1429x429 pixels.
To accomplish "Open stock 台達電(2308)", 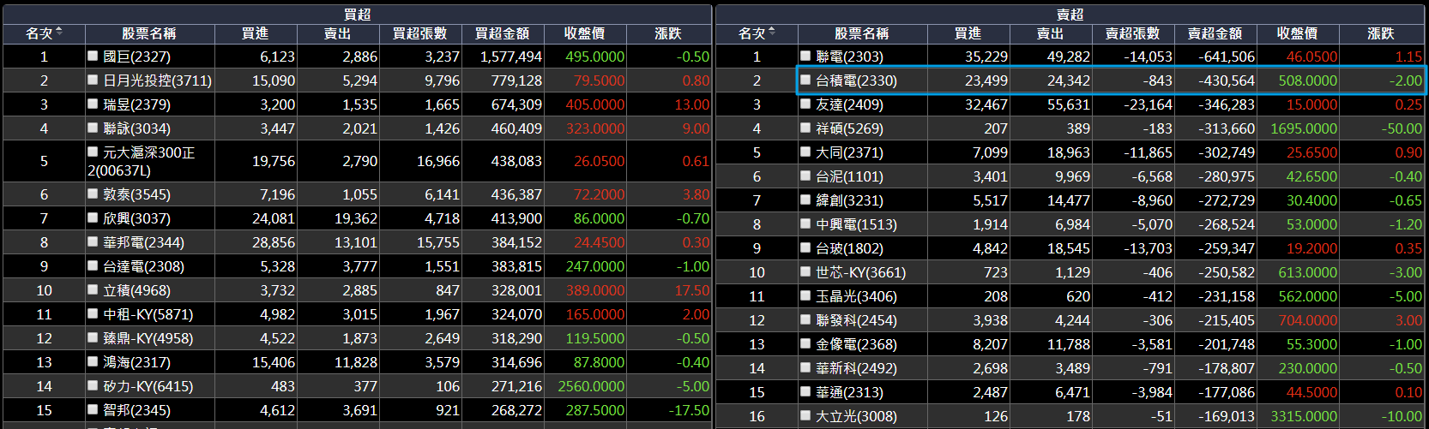I will (x=143, y=266).
